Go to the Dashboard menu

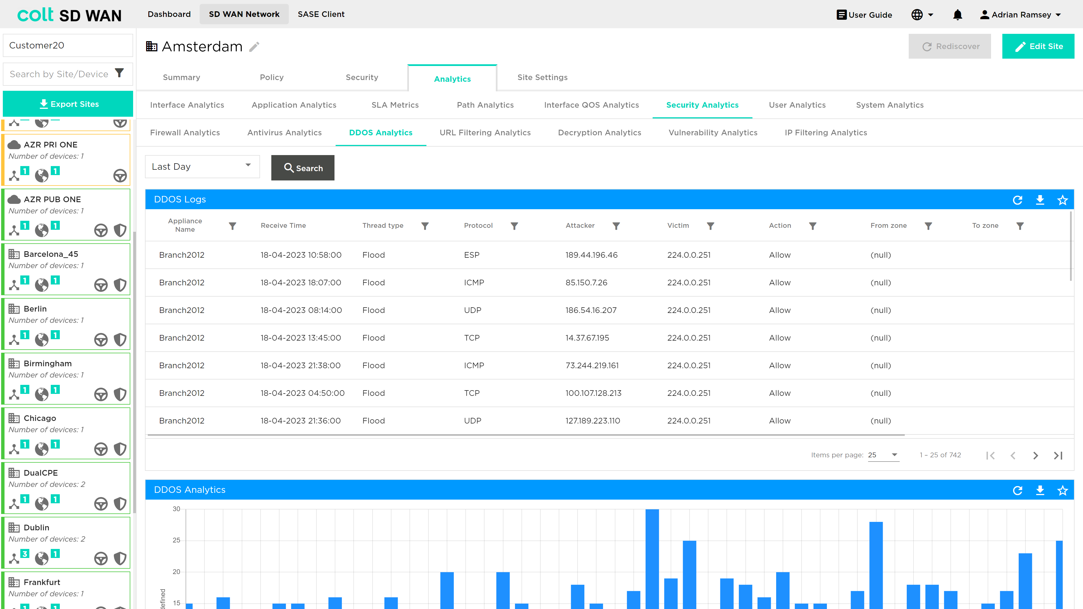(169, 14)
